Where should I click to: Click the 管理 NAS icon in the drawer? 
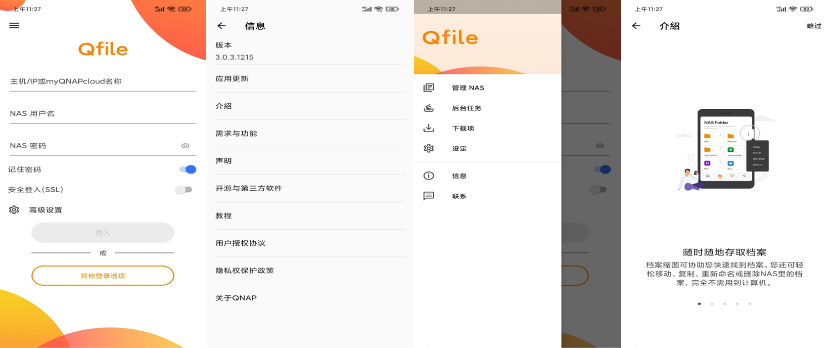(429, 88)
